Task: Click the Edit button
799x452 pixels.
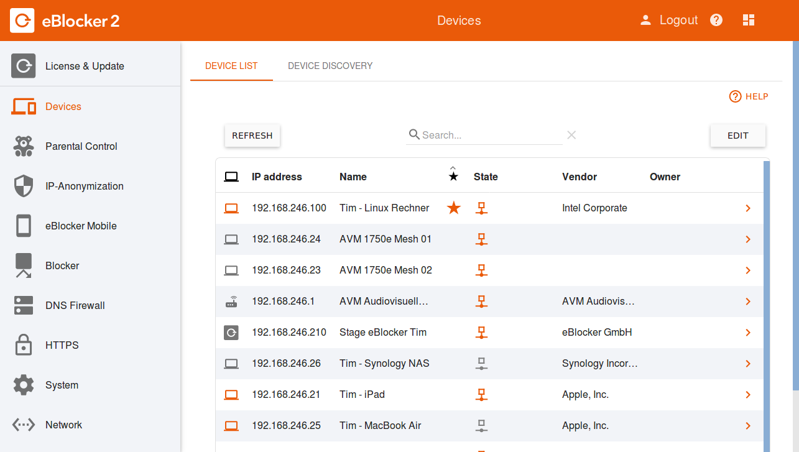Action: [x=738, y=136]
